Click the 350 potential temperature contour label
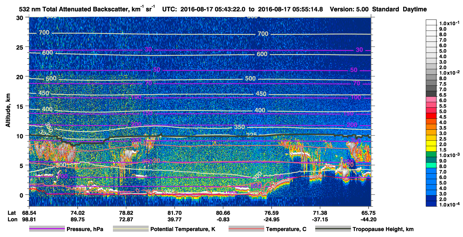463x237 pixels. tap(240, 127)
